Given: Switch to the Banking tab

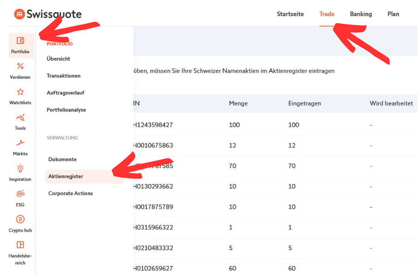Looking at the screenshot, I should pos(361,14).
